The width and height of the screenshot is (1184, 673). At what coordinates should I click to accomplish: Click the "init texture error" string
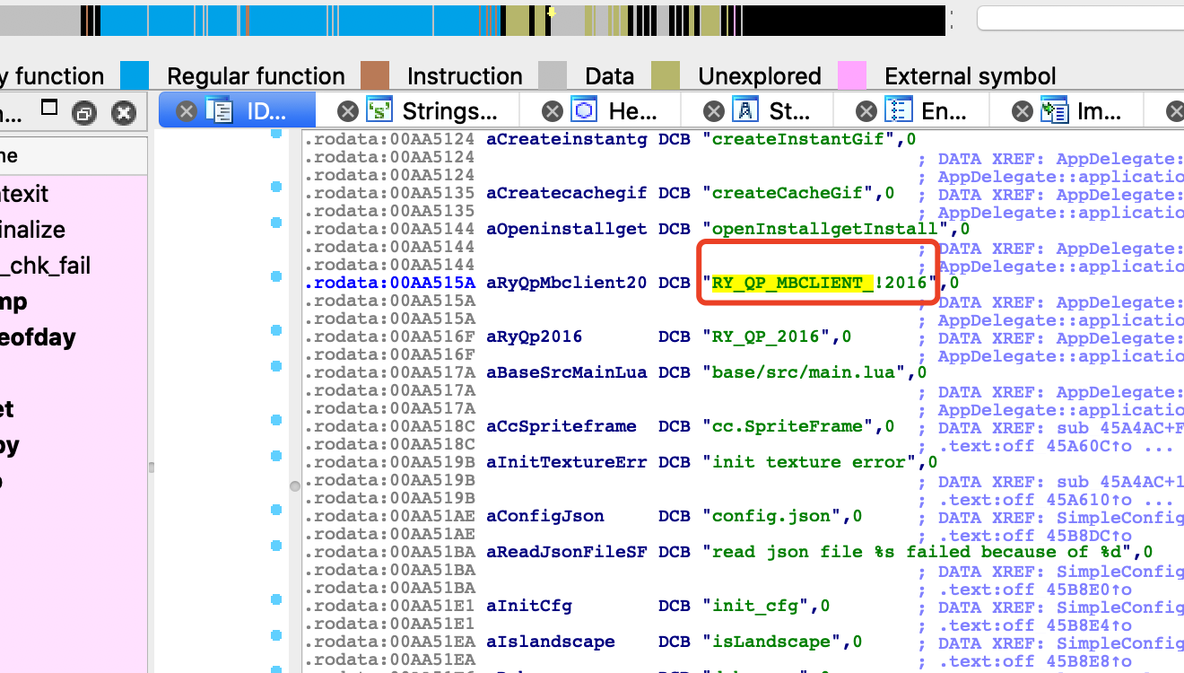coord(814,462)
